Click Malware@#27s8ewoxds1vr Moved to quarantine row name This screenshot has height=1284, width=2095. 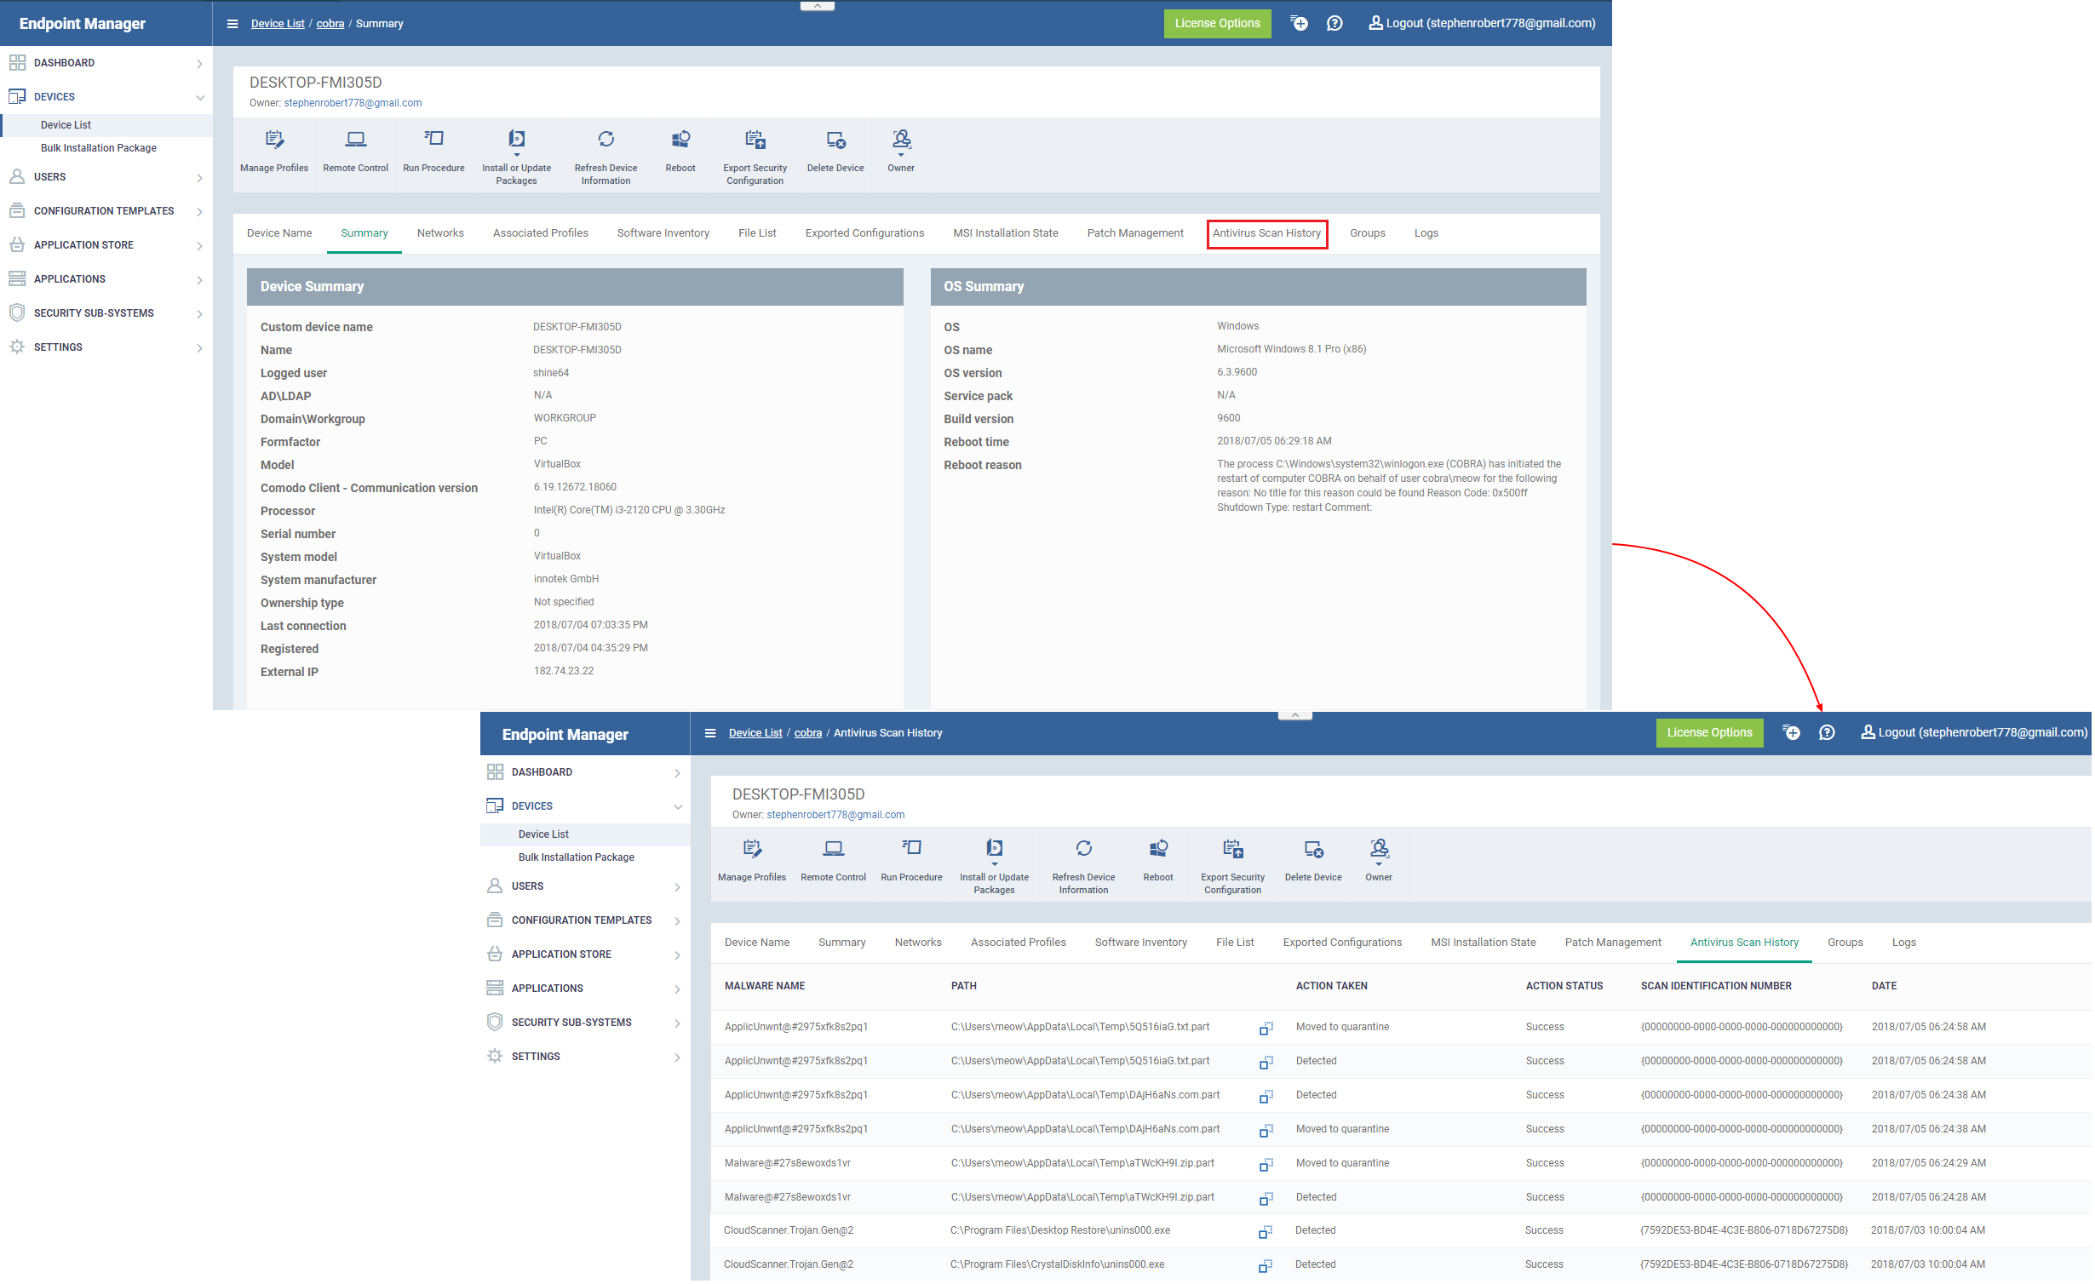pyautogui.click(x=788, y=1163)
